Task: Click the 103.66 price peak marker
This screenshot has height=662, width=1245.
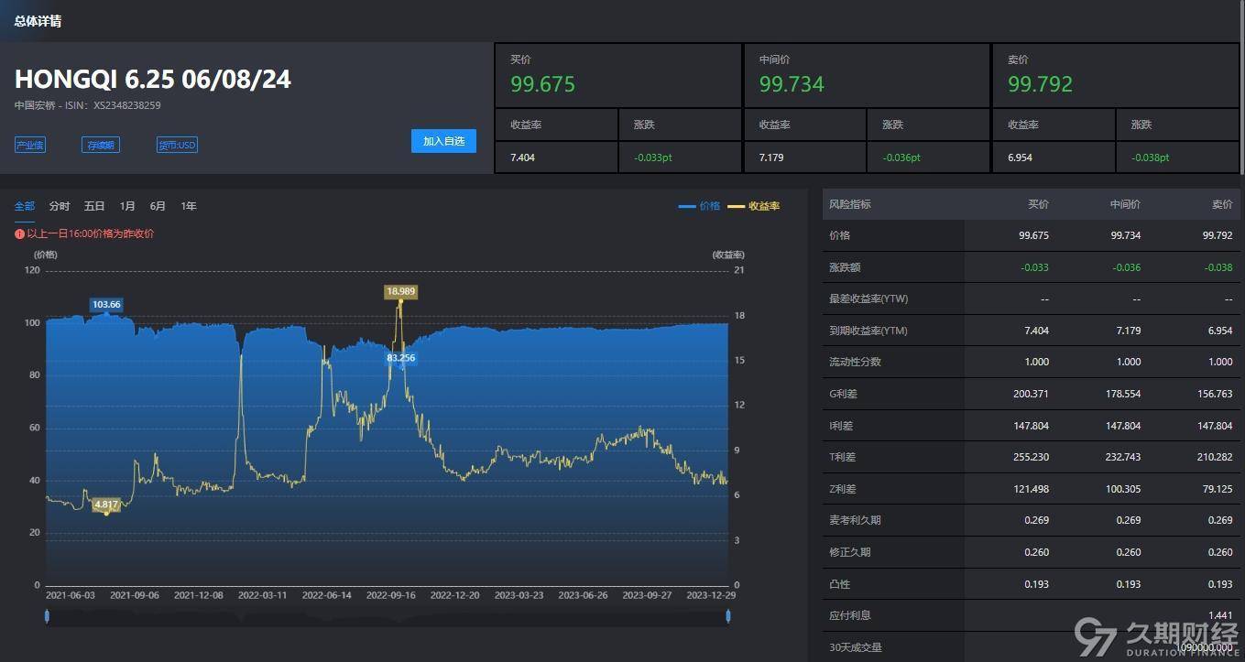Action: click(x=107, y=304)
